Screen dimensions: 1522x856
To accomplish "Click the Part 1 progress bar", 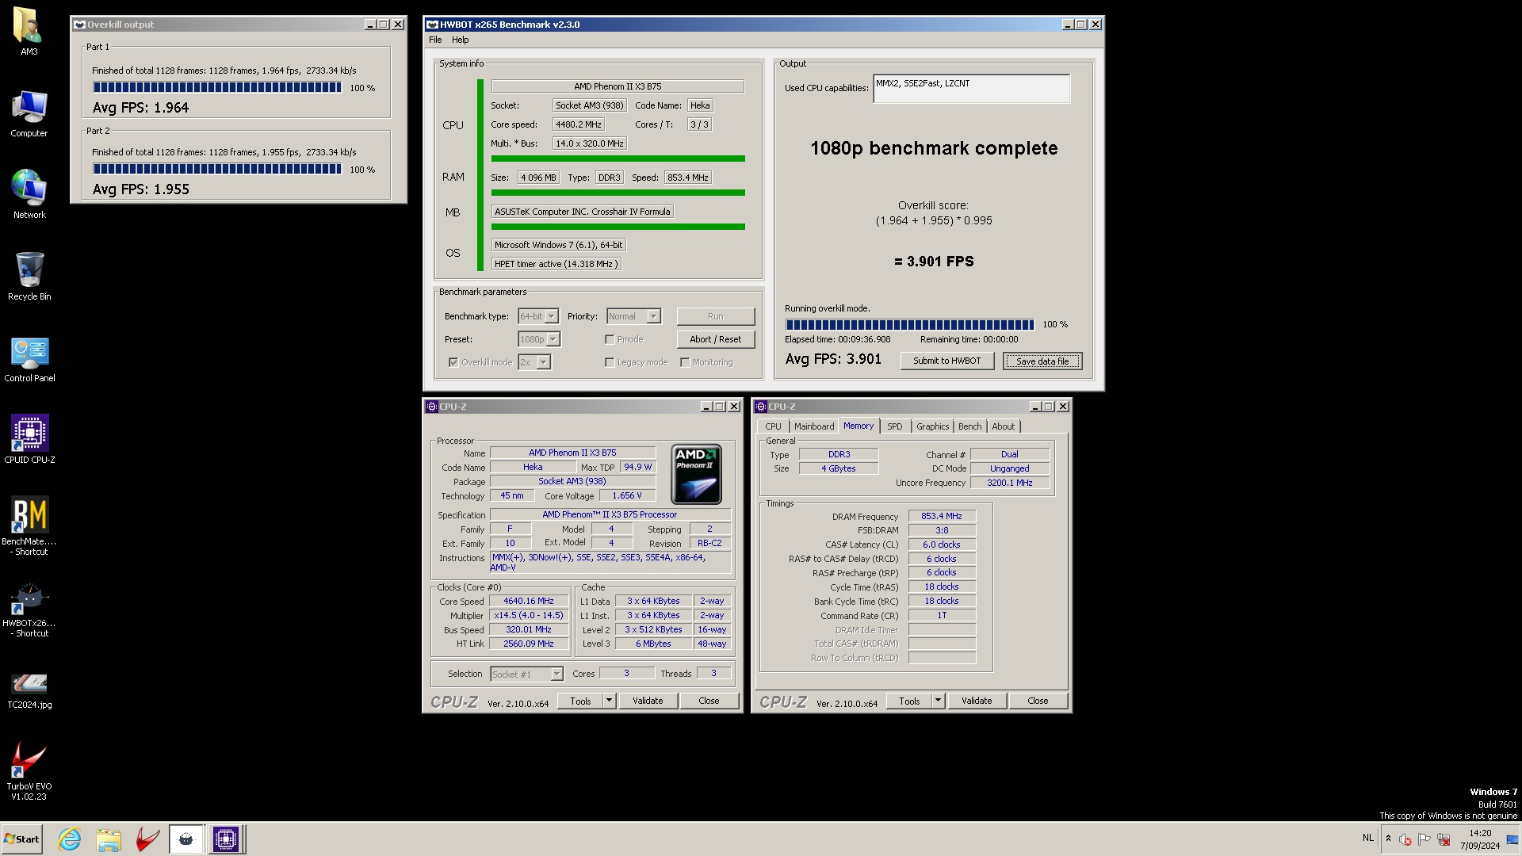I will 217,87.
